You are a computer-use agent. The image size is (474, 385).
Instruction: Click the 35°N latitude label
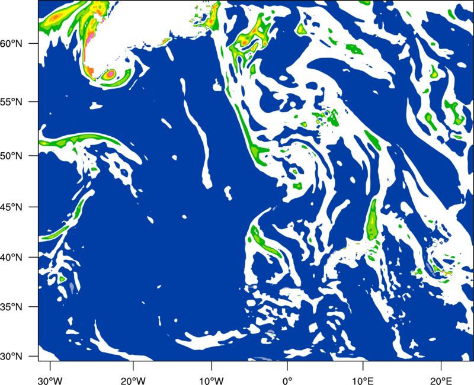pos(11,307)
